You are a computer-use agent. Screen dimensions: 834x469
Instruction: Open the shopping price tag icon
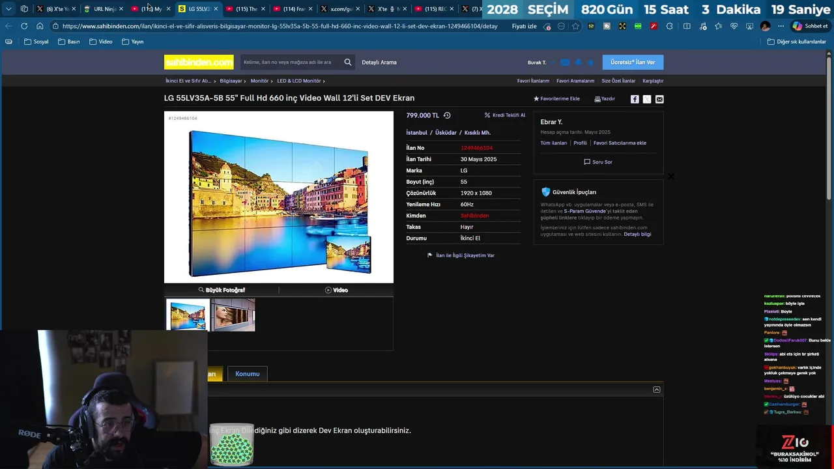547,26
